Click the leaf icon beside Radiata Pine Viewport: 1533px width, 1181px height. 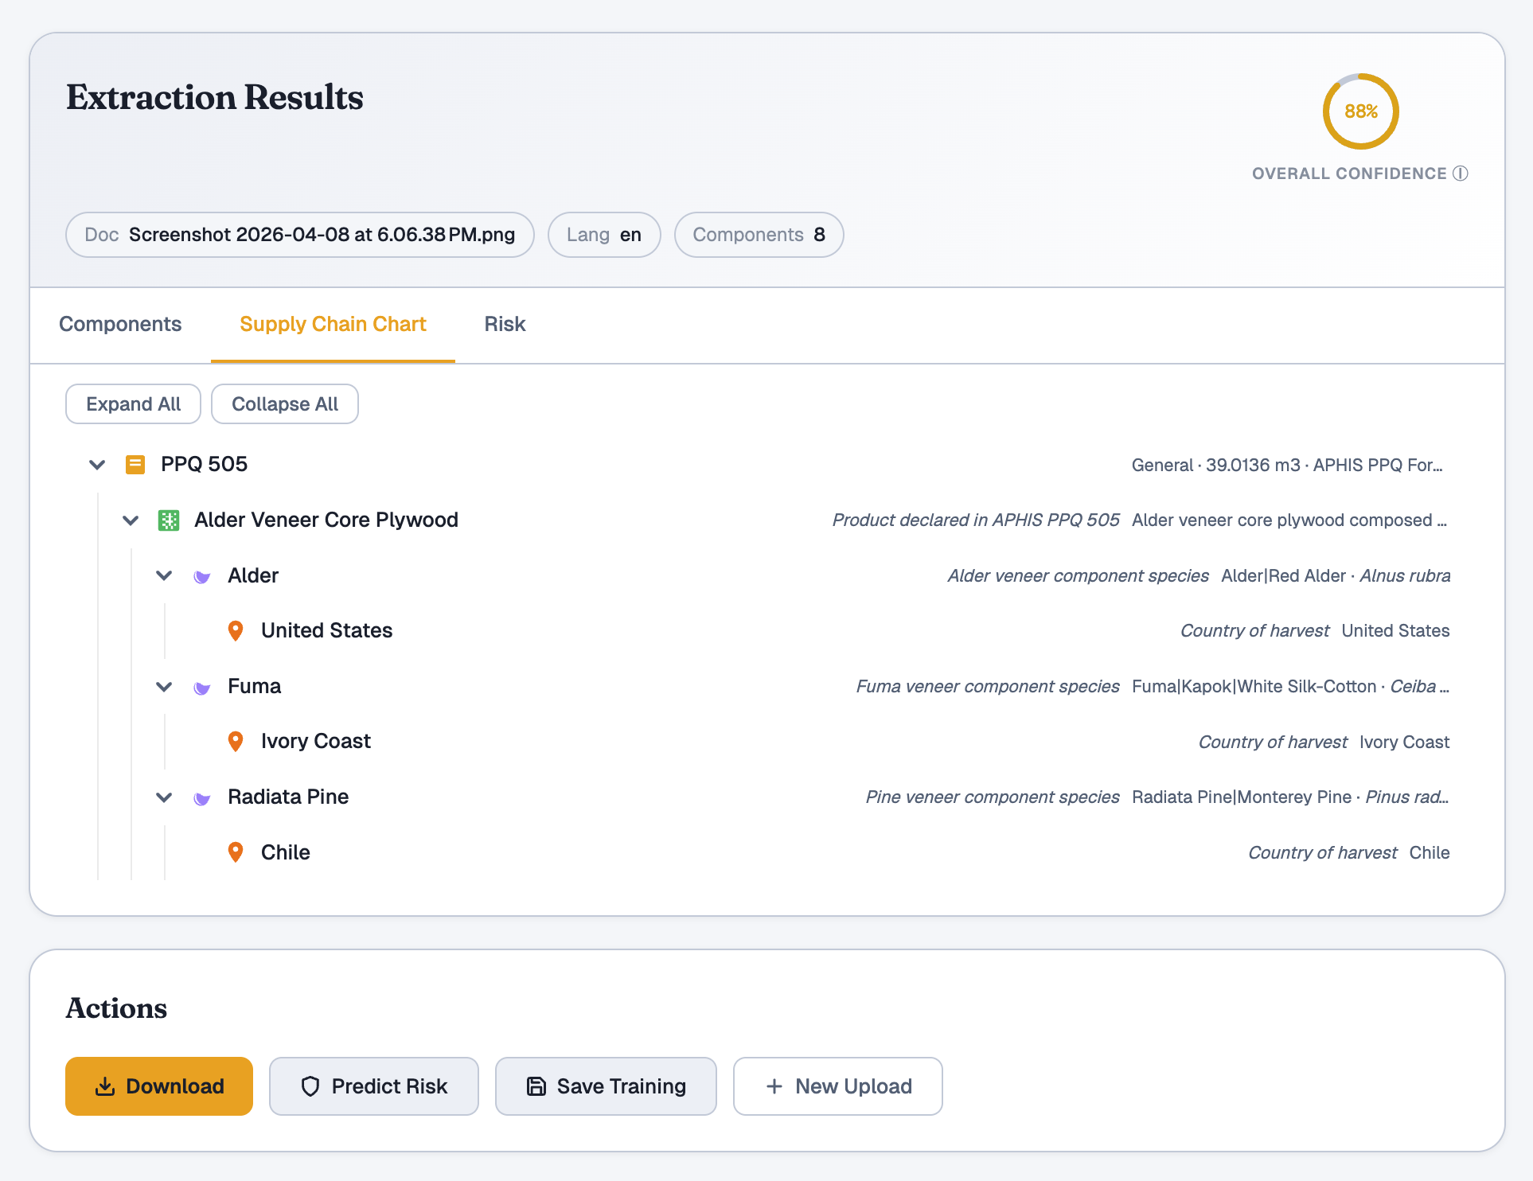[x=202, y=797]
